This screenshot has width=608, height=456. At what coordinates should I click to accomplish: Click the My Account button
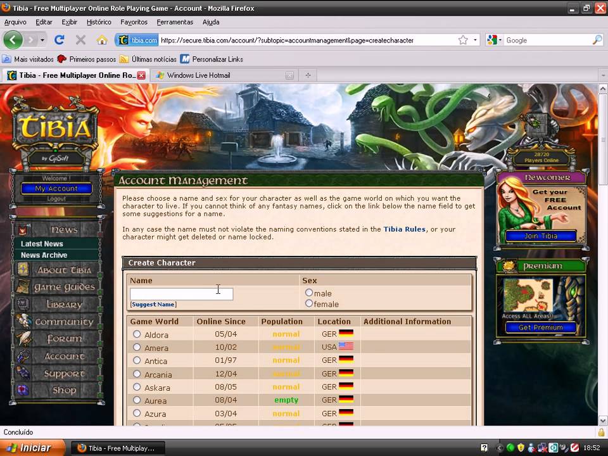(56, 189)
